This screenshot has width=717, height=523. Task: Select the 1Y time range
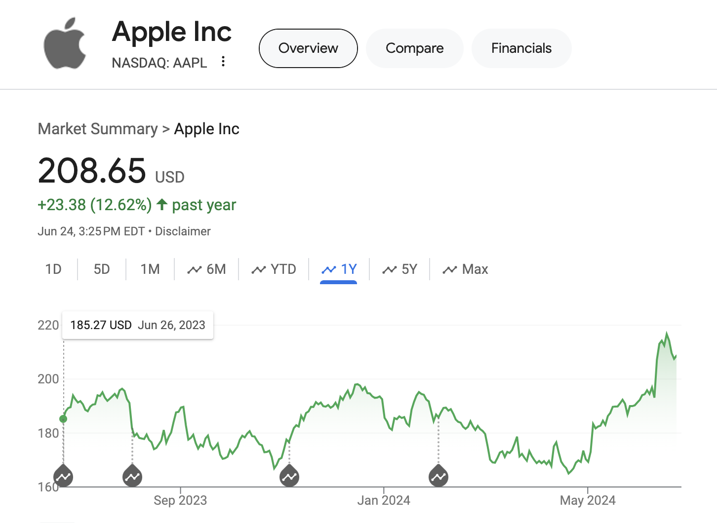(x=339, y=269)
